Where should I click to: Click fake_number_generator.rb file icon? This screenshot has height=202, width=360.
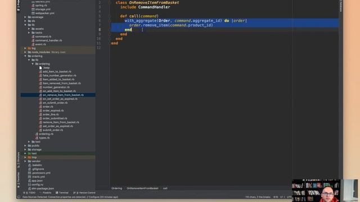[x=40, y=76]
